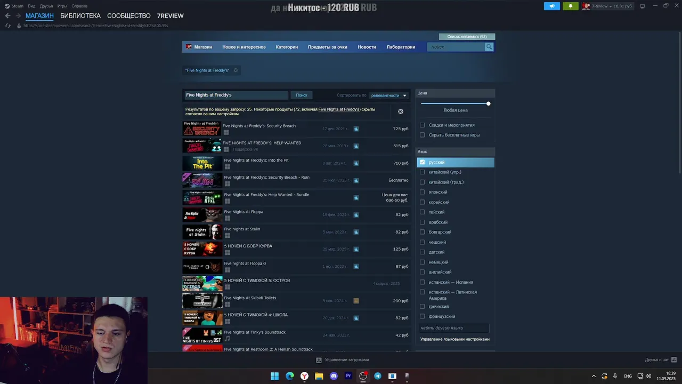
Task: Open Управление языковыми настройками link
Action: tap(455, 339)
